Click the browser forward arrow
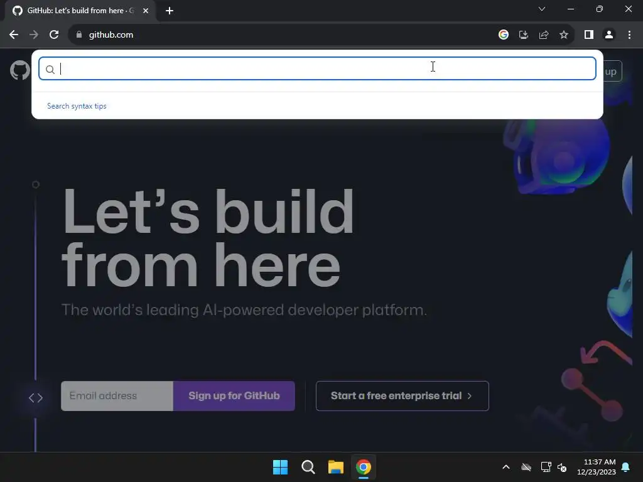Viewport: 643px width, 482px height. pyautogui.click(x=34, y=35)
